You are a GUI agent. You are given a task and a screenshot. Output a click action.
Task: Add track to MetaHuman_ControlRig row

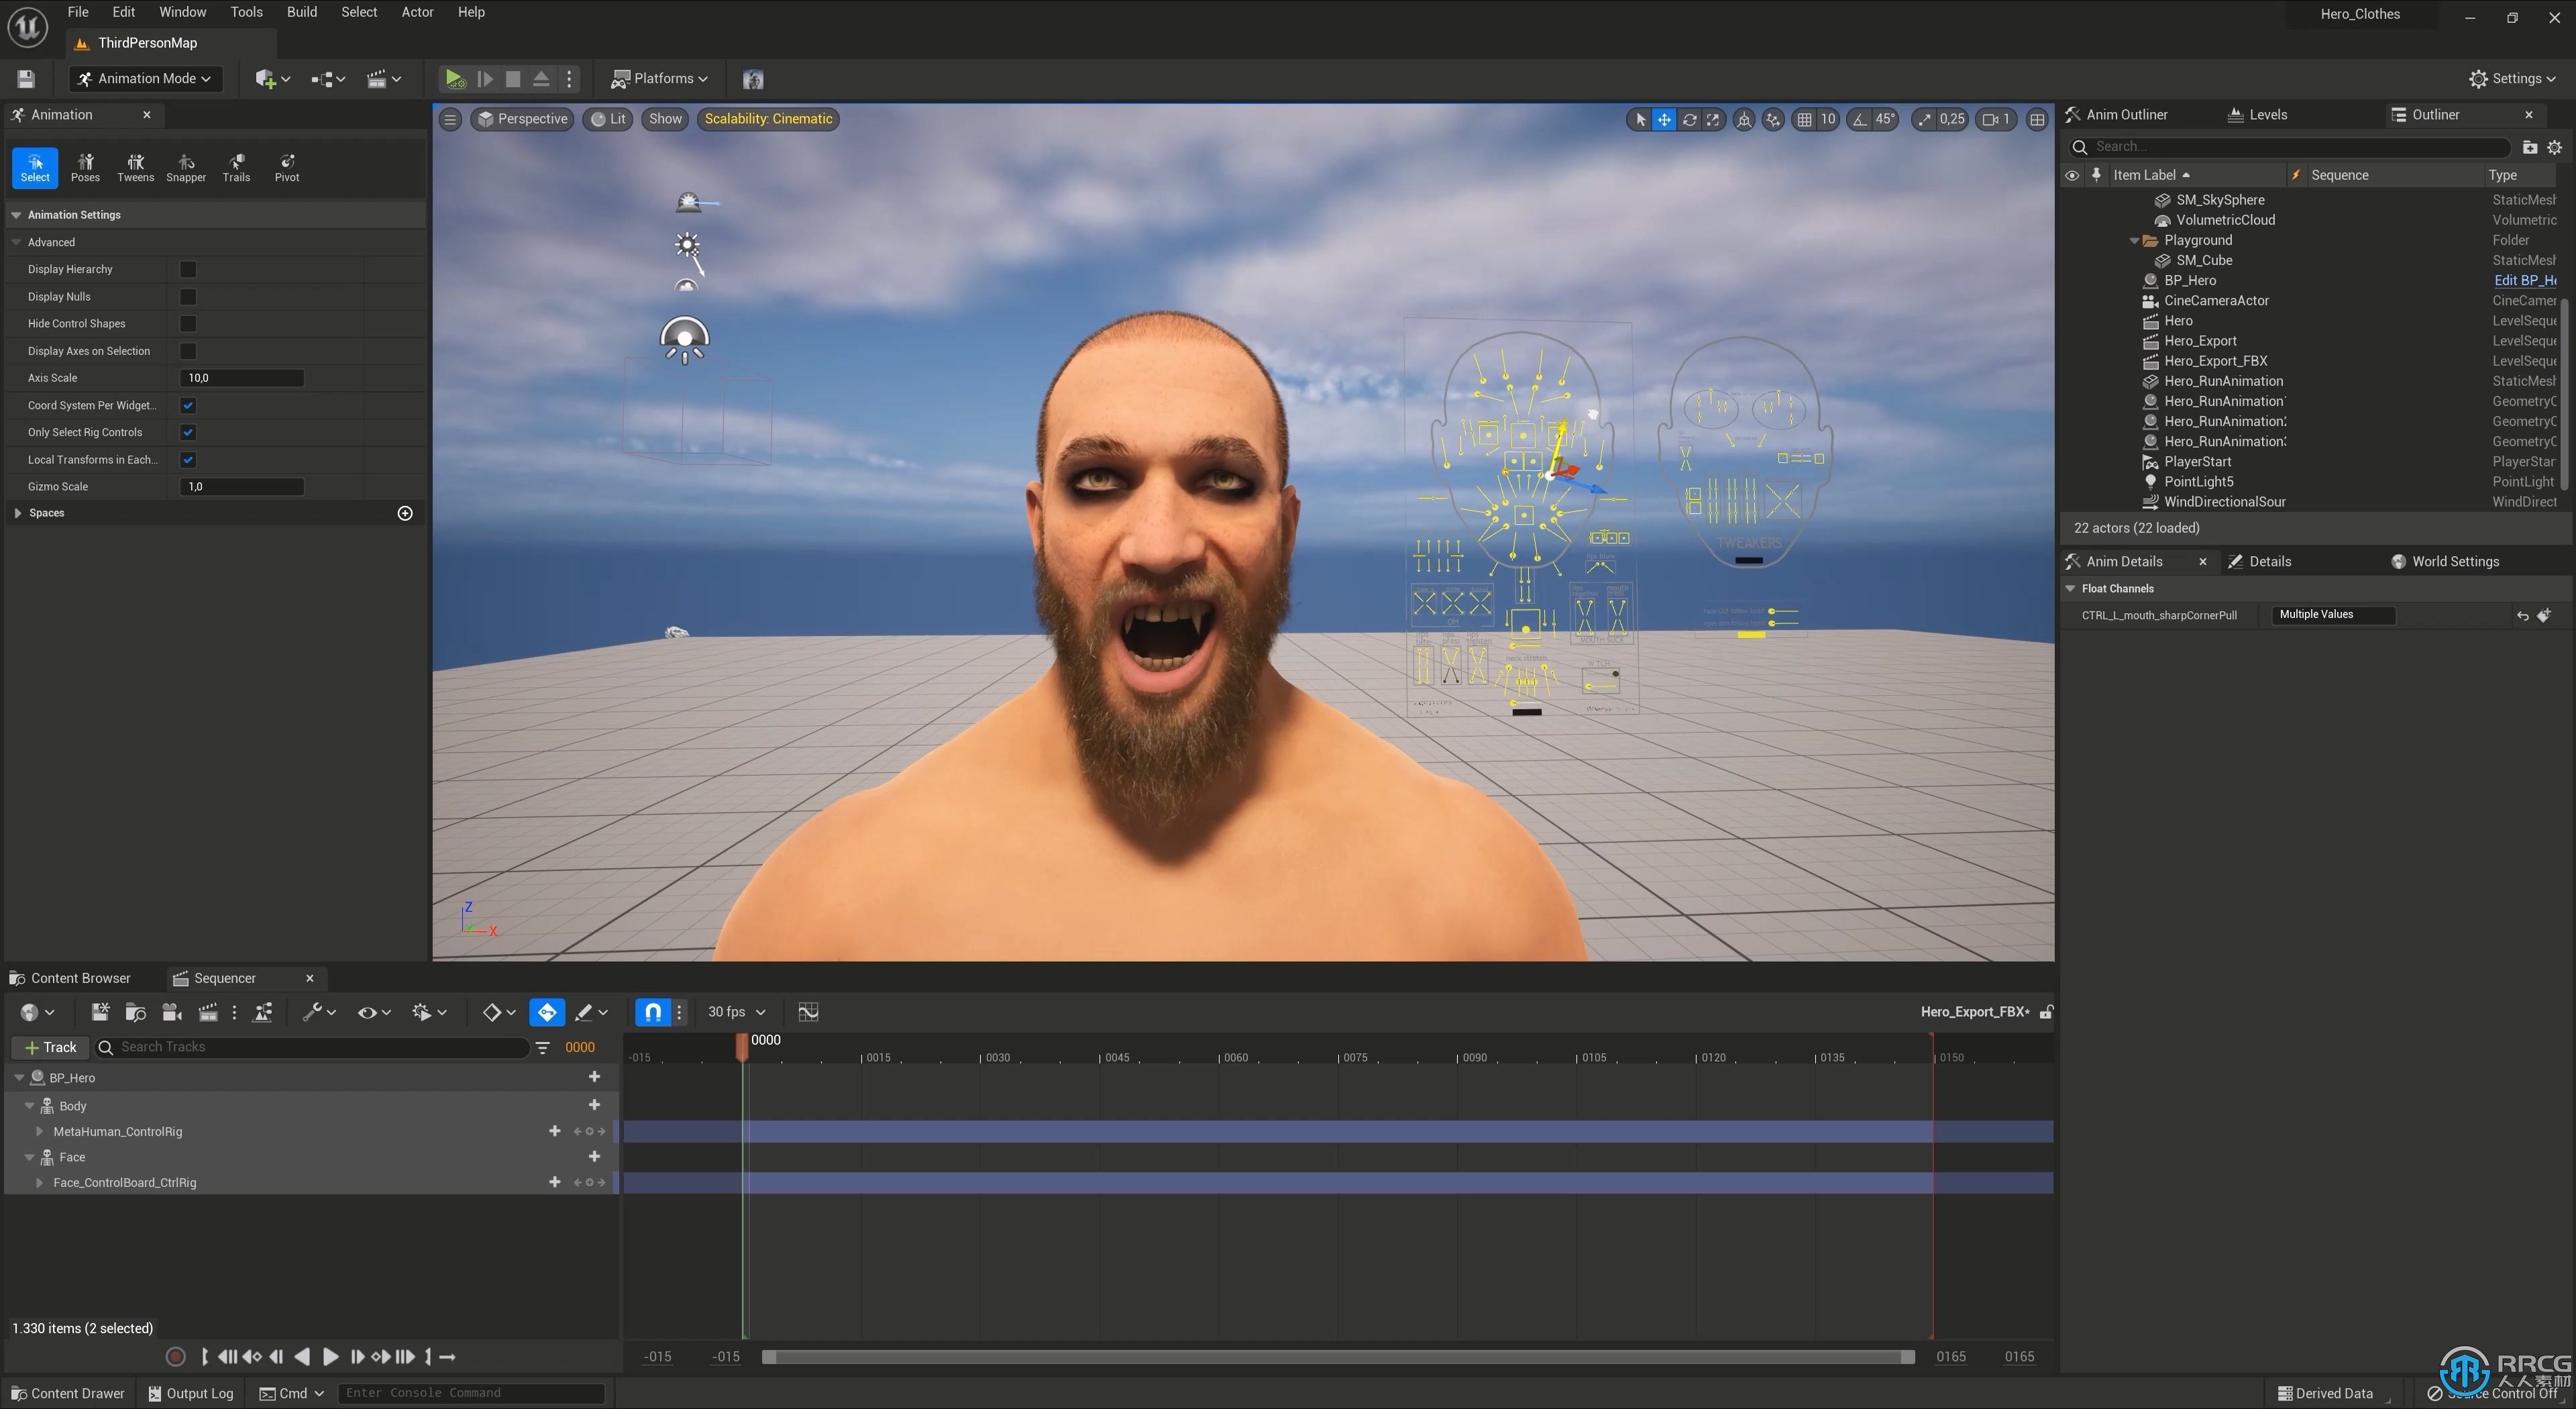[x=554, y=1131]
